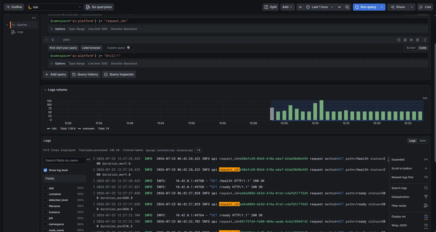Image resolution: width=436 pixels, height=232 pixels.
Task: Edit drill-1 query code field
Action: [x=238, y=56]
